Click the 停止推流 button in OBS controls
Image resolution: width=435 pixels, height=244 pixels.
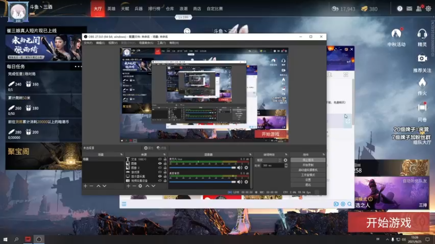click(308, 160)
